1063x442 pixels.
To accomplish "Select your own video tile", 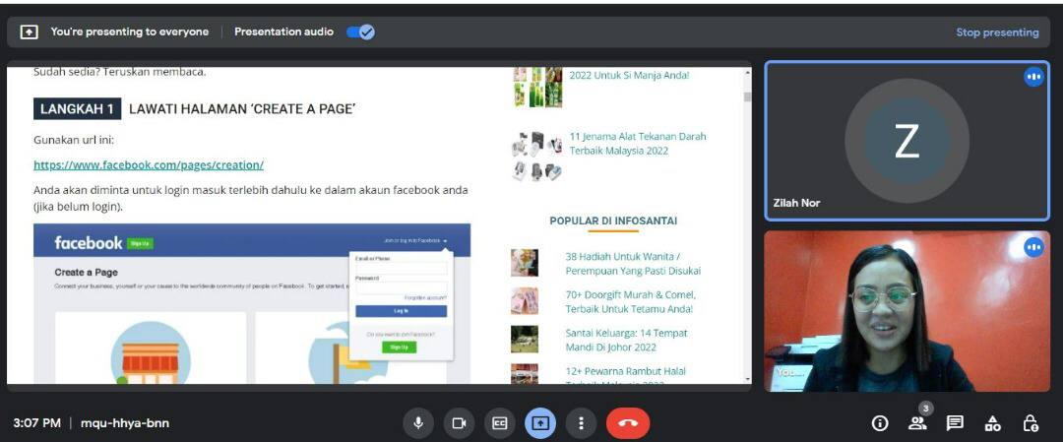I will [907, 311].
